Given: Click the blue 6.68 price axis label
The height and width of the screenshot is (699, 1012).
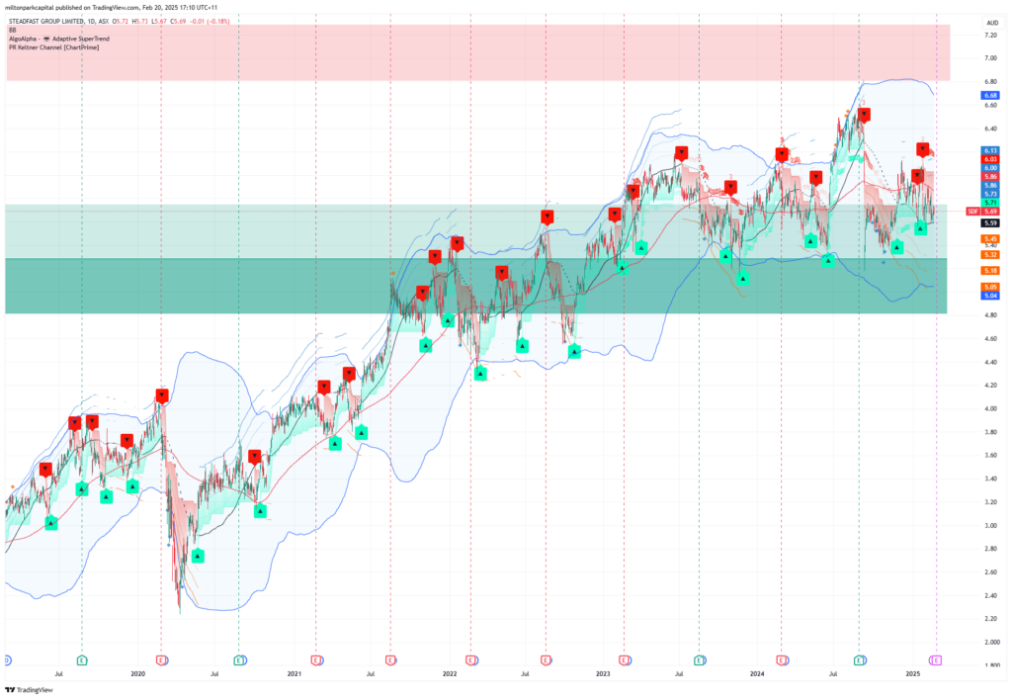Looking at the screenshot, I should point(990,95).
